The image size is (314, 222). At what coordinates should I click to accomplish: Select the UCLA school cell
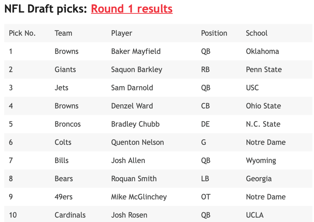(x=255, y=215)
